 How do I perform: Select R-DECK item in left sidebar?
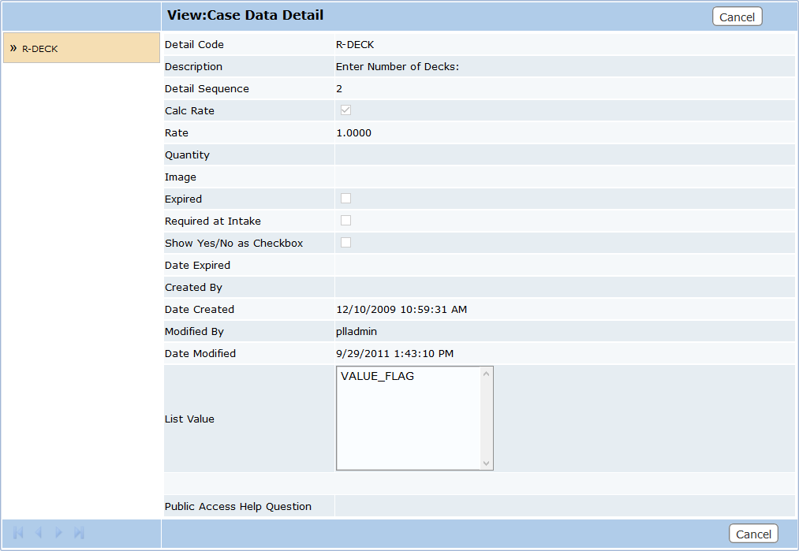click(81, 48)
